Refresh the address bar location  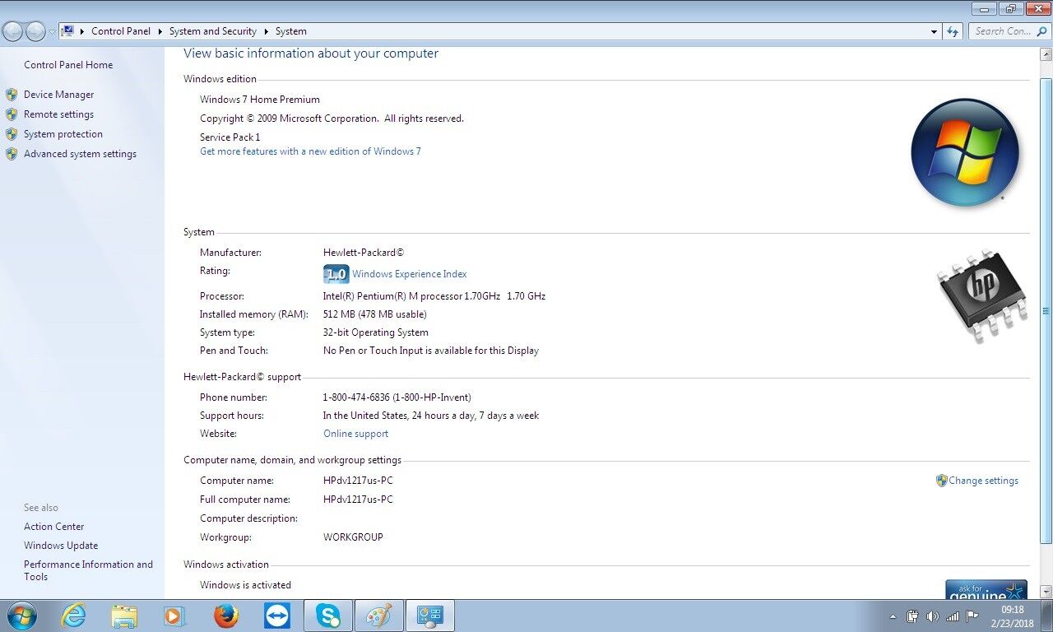[x=953, y=31]
